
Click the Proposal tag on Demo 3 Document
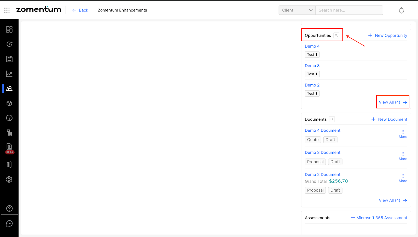click(315, 162)
